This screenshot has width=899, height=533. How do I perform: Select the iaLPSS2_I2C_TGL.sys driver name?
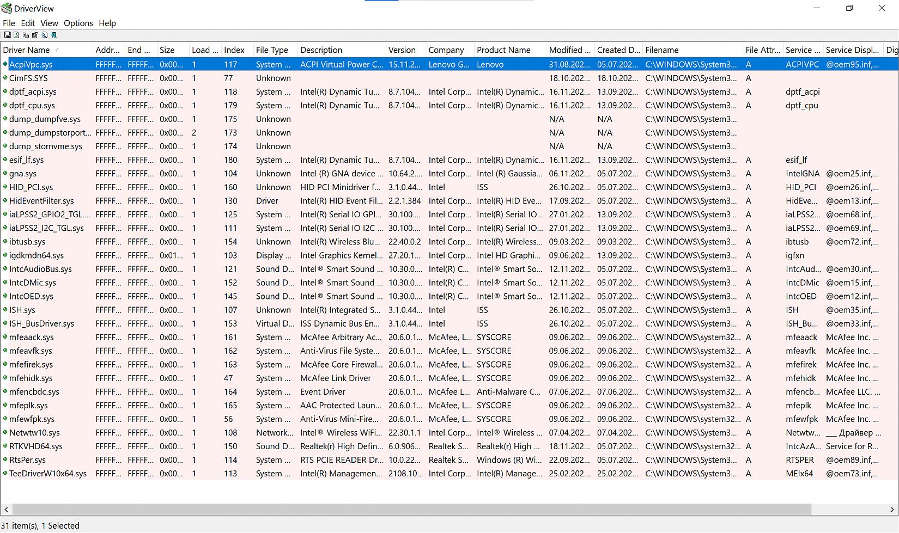tap(46, 228)
